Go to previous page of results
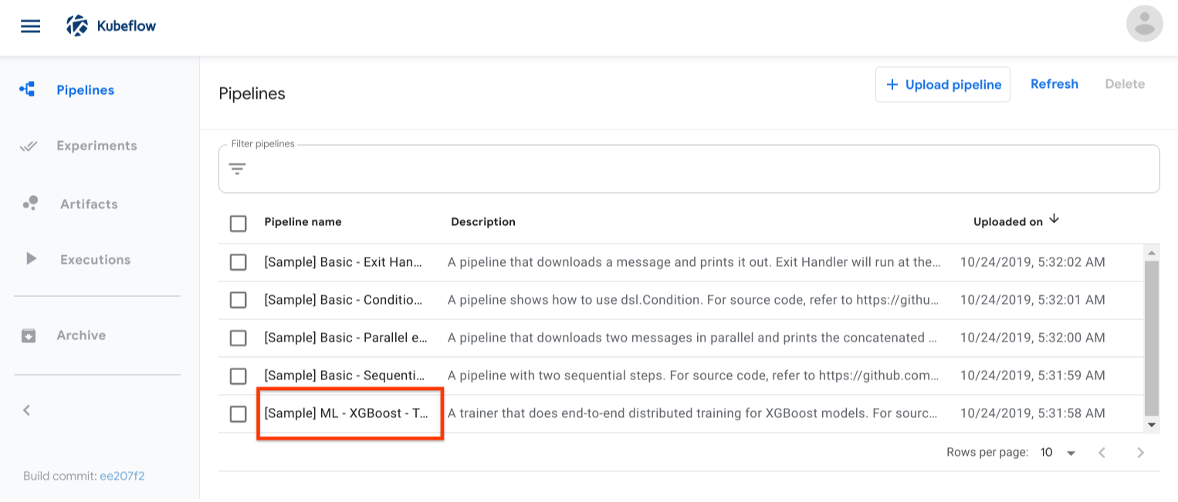This screenshot has width=1178, height=502. click(1102, 453)
